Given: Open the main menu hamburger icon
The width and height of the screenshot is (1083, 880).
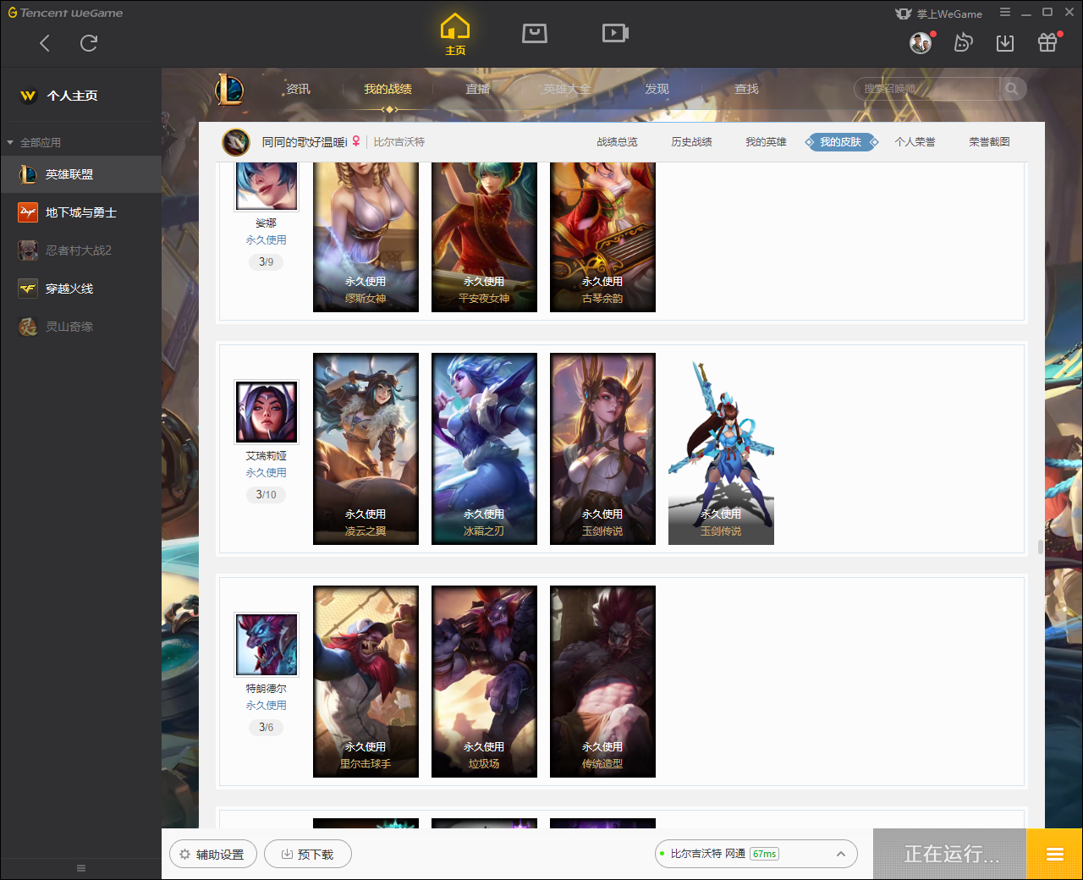Looking at the screenshot, I should tap(1005, 13).
